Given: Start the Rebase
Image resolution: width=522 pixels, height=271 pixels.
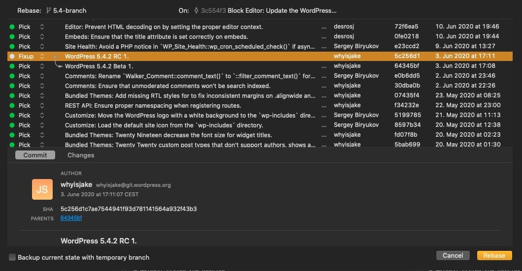Looking at the screenshot, I should (x=494, y=255).
